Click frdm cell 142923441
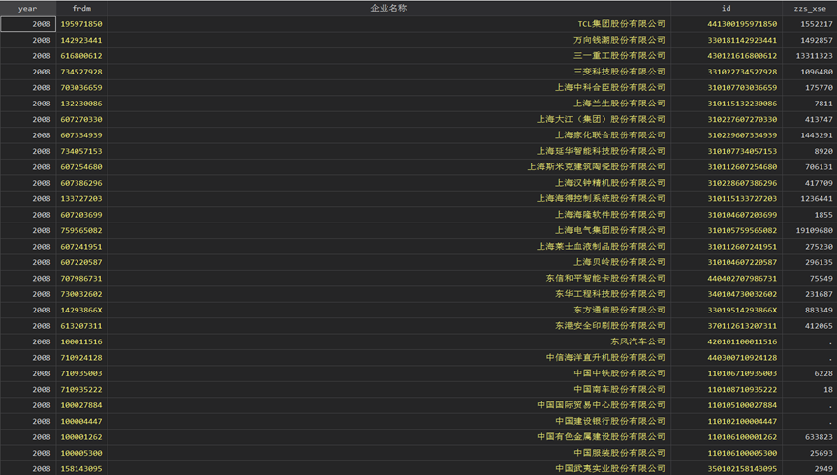The image size is (837, 475). click(81, 40)
